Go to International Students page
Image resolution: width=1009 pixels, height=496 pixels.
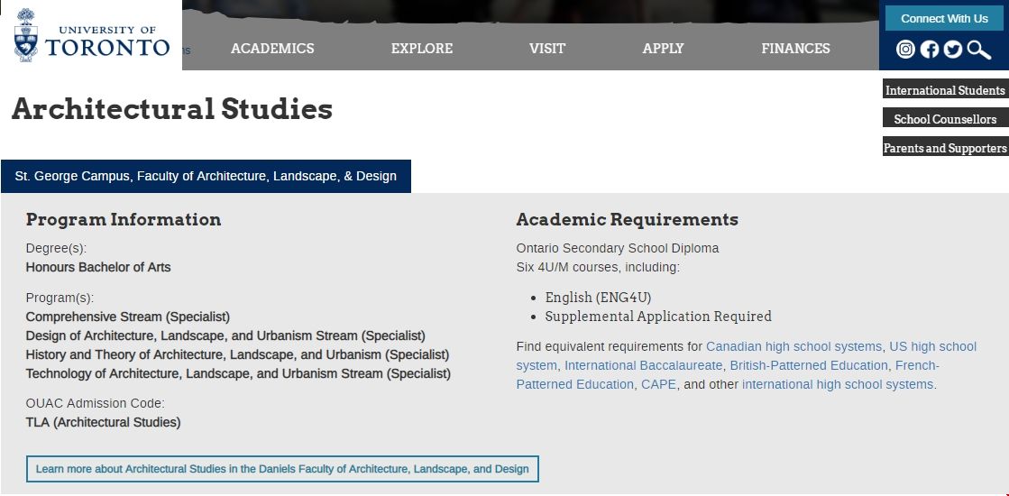coord(945,90)
